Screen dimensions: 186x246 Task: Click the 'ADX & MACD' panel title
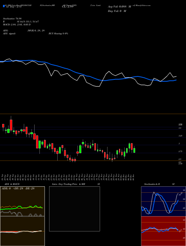(x=11, y=184)
